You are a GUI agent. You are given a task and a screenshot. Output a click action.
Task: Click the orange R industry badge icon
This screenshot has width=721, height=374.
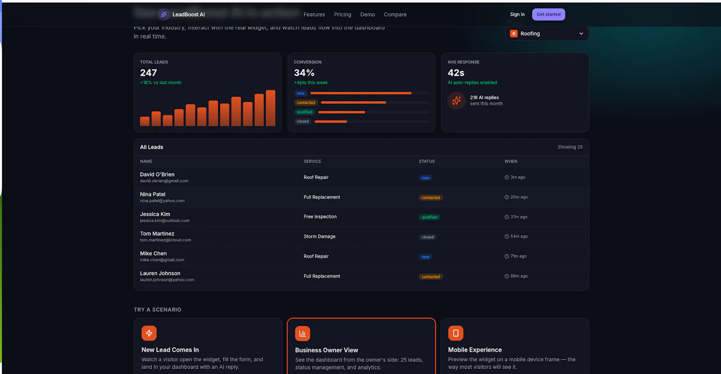point(514,33)
